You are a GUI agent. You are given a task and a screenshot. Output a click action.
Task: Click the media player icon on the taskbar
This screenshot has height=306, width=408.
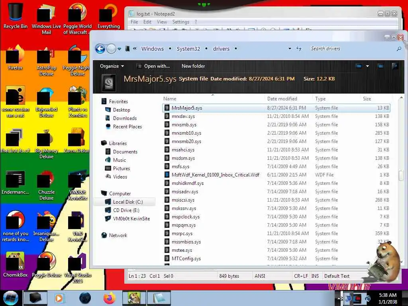click(59, 298)
